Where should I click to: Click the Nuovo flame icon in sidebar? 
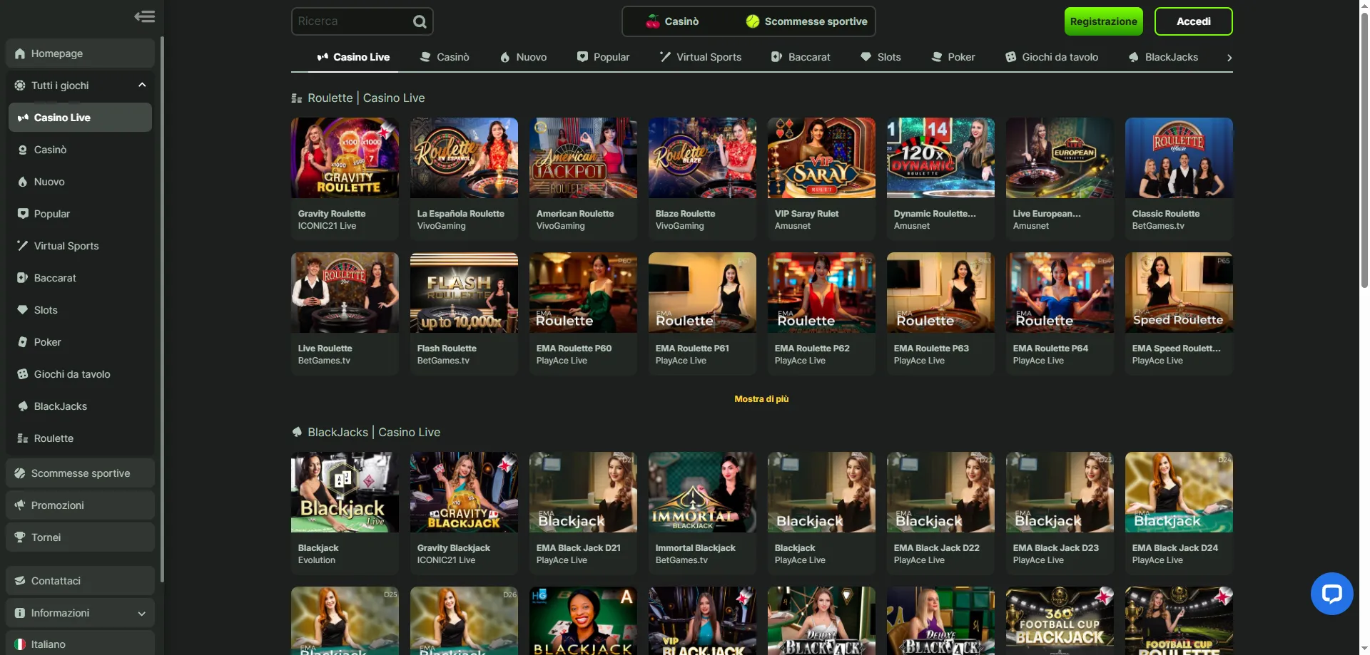click(x=23, y=182)
